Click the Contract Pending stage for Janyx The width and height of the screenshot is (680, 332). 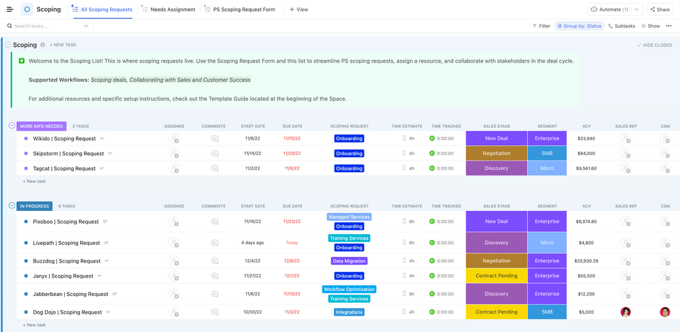(x=496, y=276)
